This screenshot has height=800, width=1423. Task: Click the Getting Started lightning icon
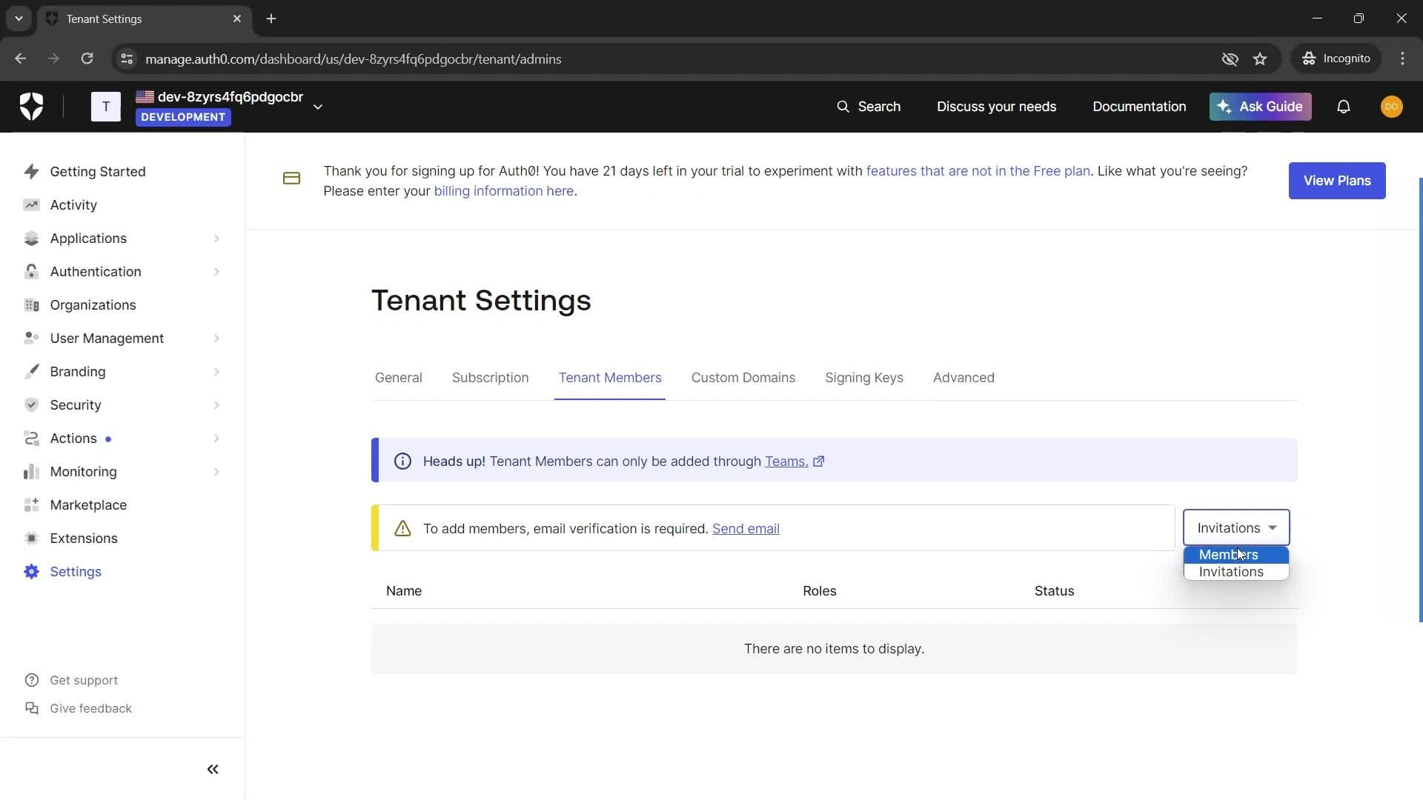click(x=31, y=171)
